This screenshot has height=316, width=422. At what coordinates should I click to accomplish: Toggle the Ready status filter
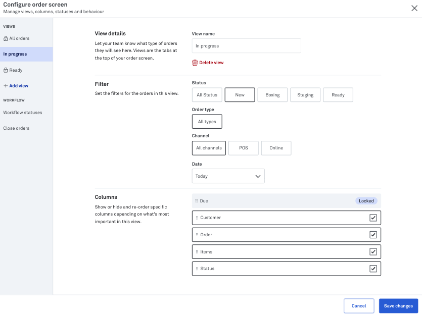coord(338,95)
